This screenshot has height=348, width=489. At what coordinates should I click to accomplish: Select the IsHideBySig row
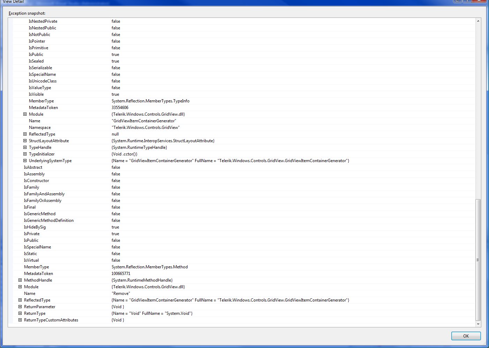point(244,227)
